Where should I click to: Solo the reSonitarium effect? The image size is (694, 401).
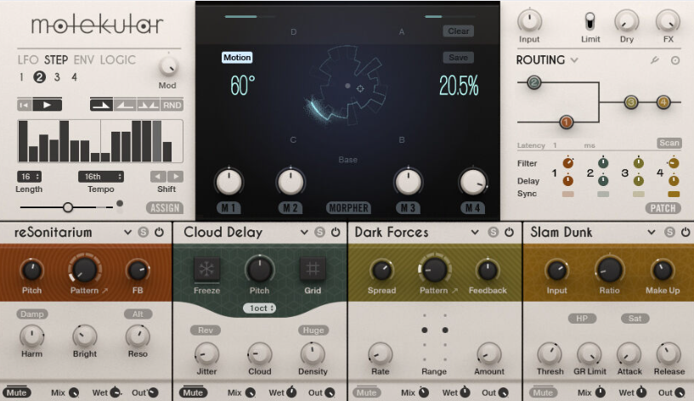click(144, 232)
